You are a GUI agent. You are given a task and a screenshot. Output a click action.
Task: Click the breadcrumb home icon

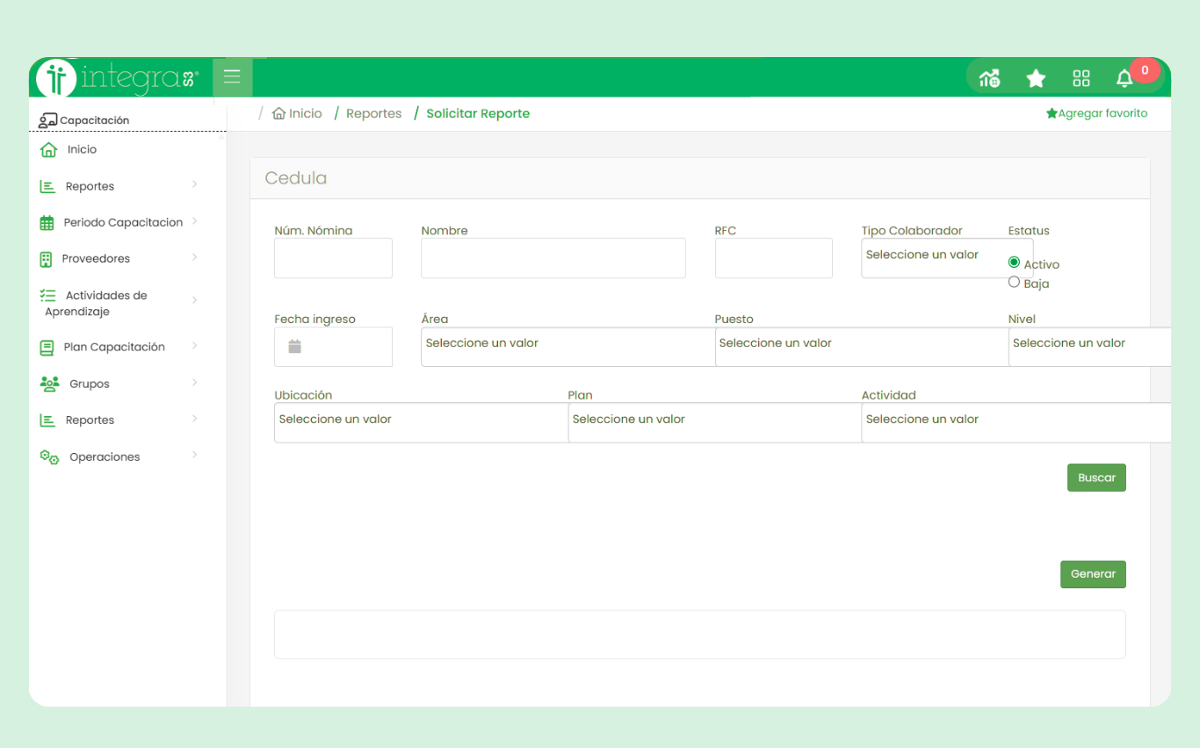coord(279,113)
